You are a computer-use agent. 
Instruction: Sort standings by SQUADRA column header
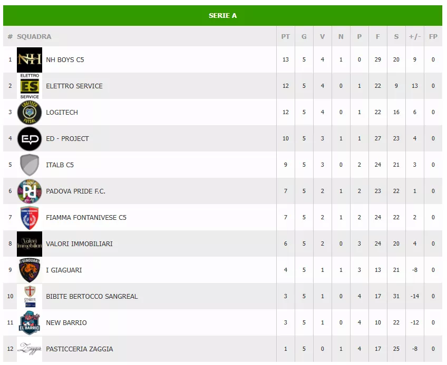click(x=34, y=37)
